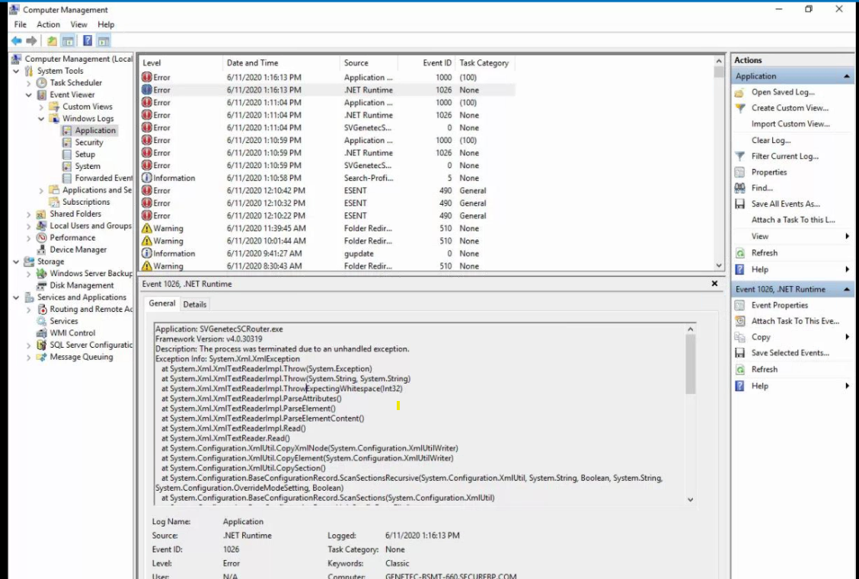The height and width of the screenshot is (579, 859).
Task: Open the Action menu
Action: pos(48,24)
